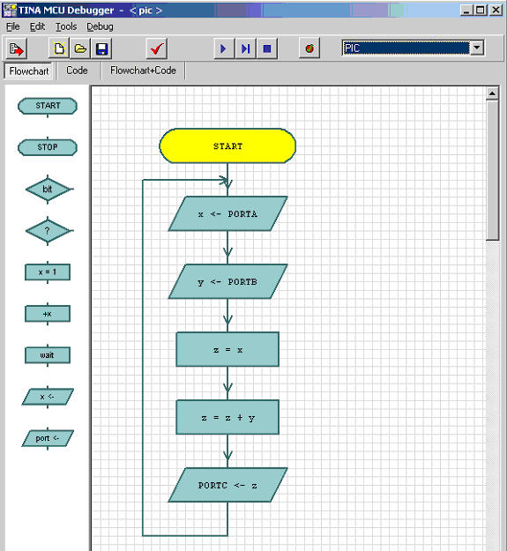Pick the wait block from palette
Image resolution: width=507 pixels, height=551 pixels.
click(48, 355)
